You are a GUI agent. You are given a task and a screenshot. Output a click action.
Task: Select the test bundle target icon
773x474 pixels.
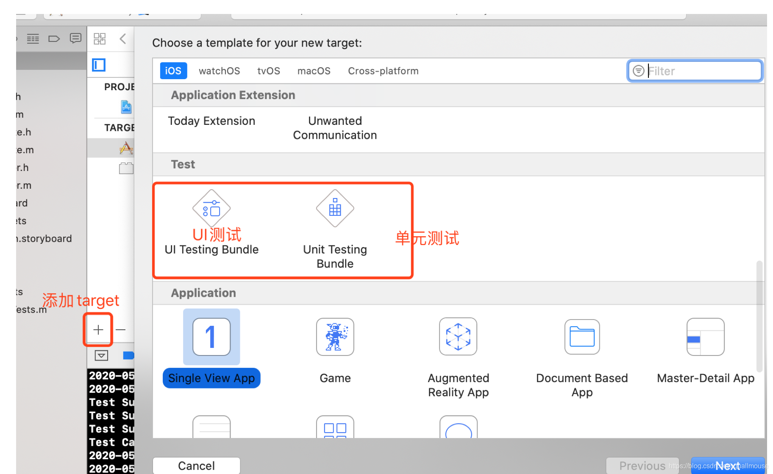coord(126,168)
